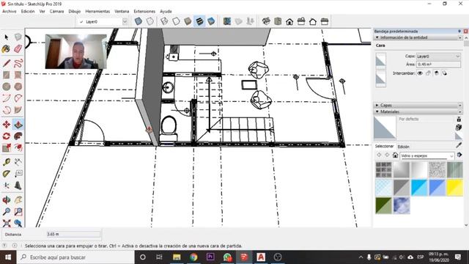469x264 pixels.
Task: Pick the Paint Bucket tool
Action: (7, 49)
